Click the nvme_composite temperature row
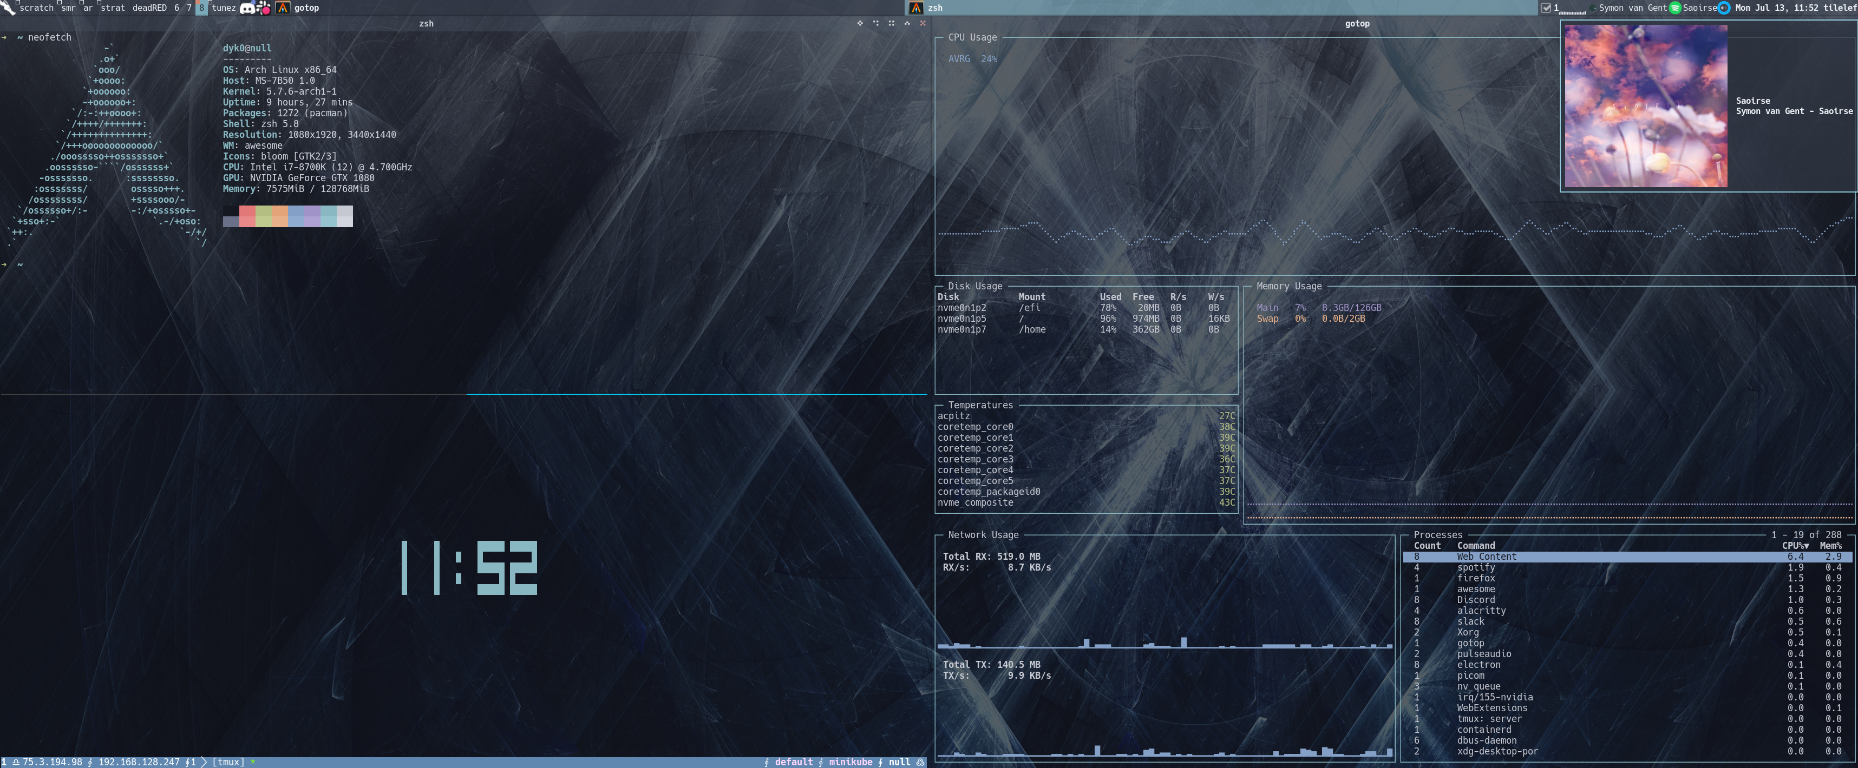The width and height of the screenshot is (1858, 768). point(1086,502)
